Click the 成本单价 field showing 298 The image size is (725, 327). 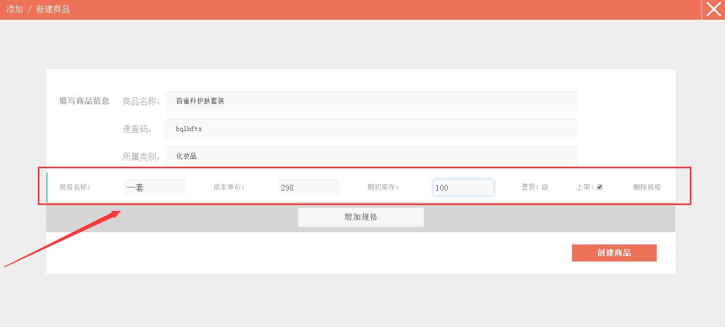pos(309,187)
